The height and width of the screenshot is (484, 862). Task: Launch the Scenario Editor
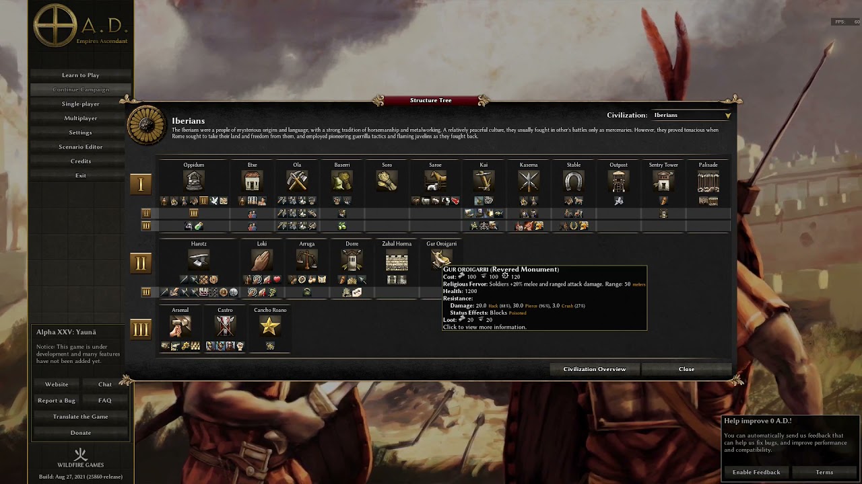(81, 147)
